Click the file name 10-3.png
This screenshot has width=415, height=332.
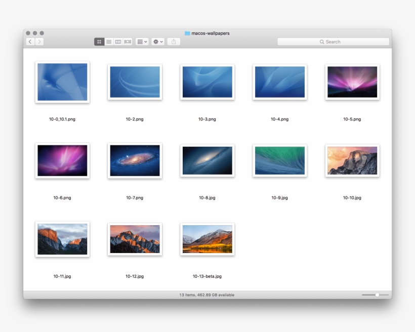[x=207, y=119]
